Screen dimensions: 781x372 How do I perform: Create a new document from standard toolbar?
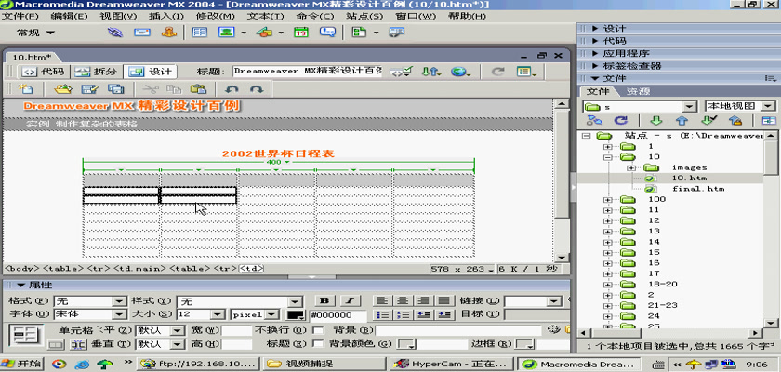25,89
